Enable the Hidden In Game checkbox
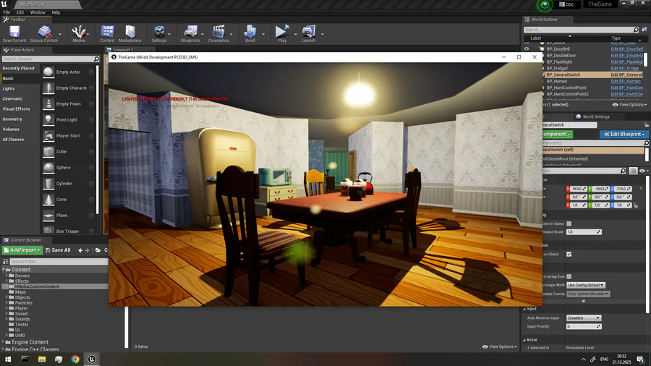 pos(569,224)
